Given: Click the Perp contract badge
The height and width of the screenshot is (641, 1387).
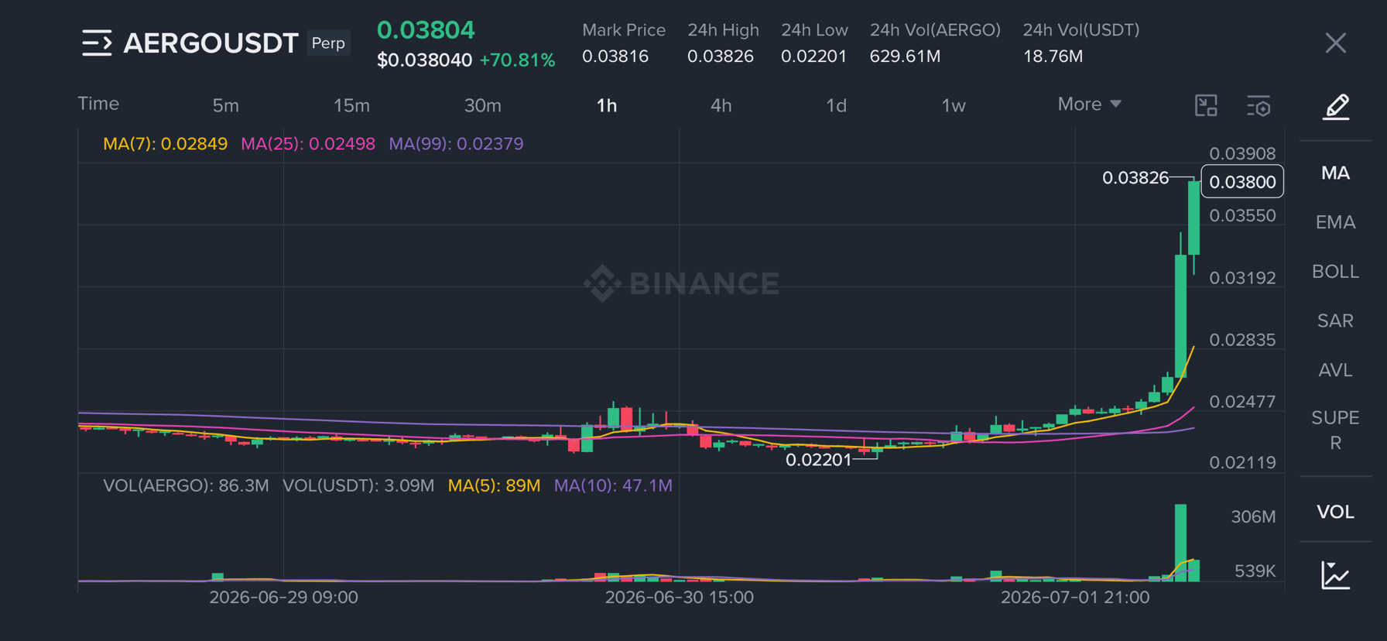Looking at the screenshot, I should tap(328, 43).
